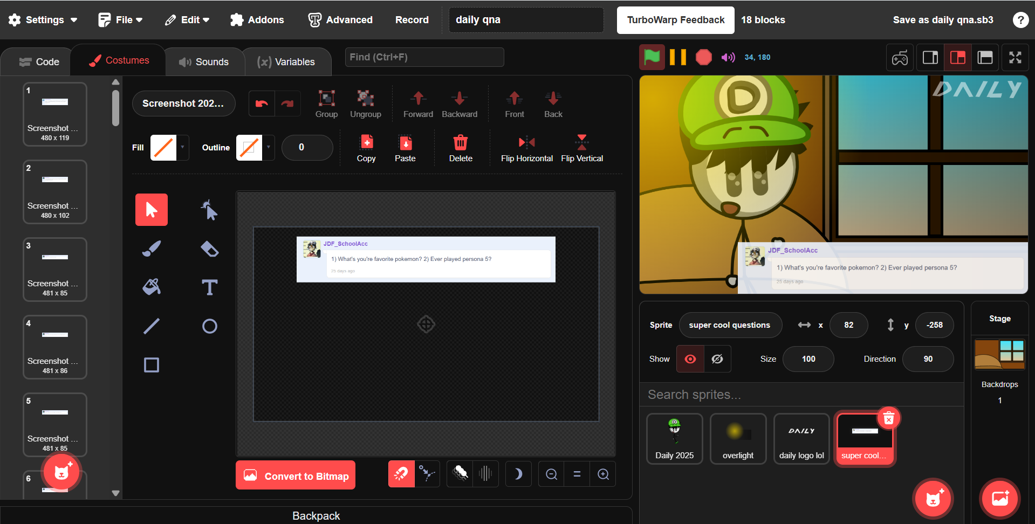Toggle the vertical lines button beside onion skin
Screen dimensions: 1035x524
coord(485,474)
